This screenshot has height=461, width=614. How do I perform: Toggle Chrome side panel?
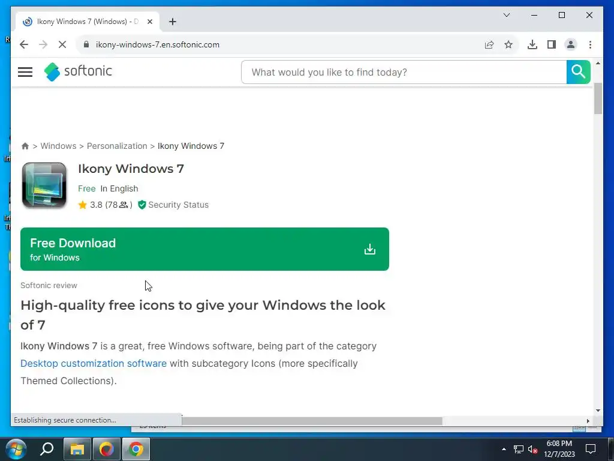pyautogui.click(x=552, y=44)
